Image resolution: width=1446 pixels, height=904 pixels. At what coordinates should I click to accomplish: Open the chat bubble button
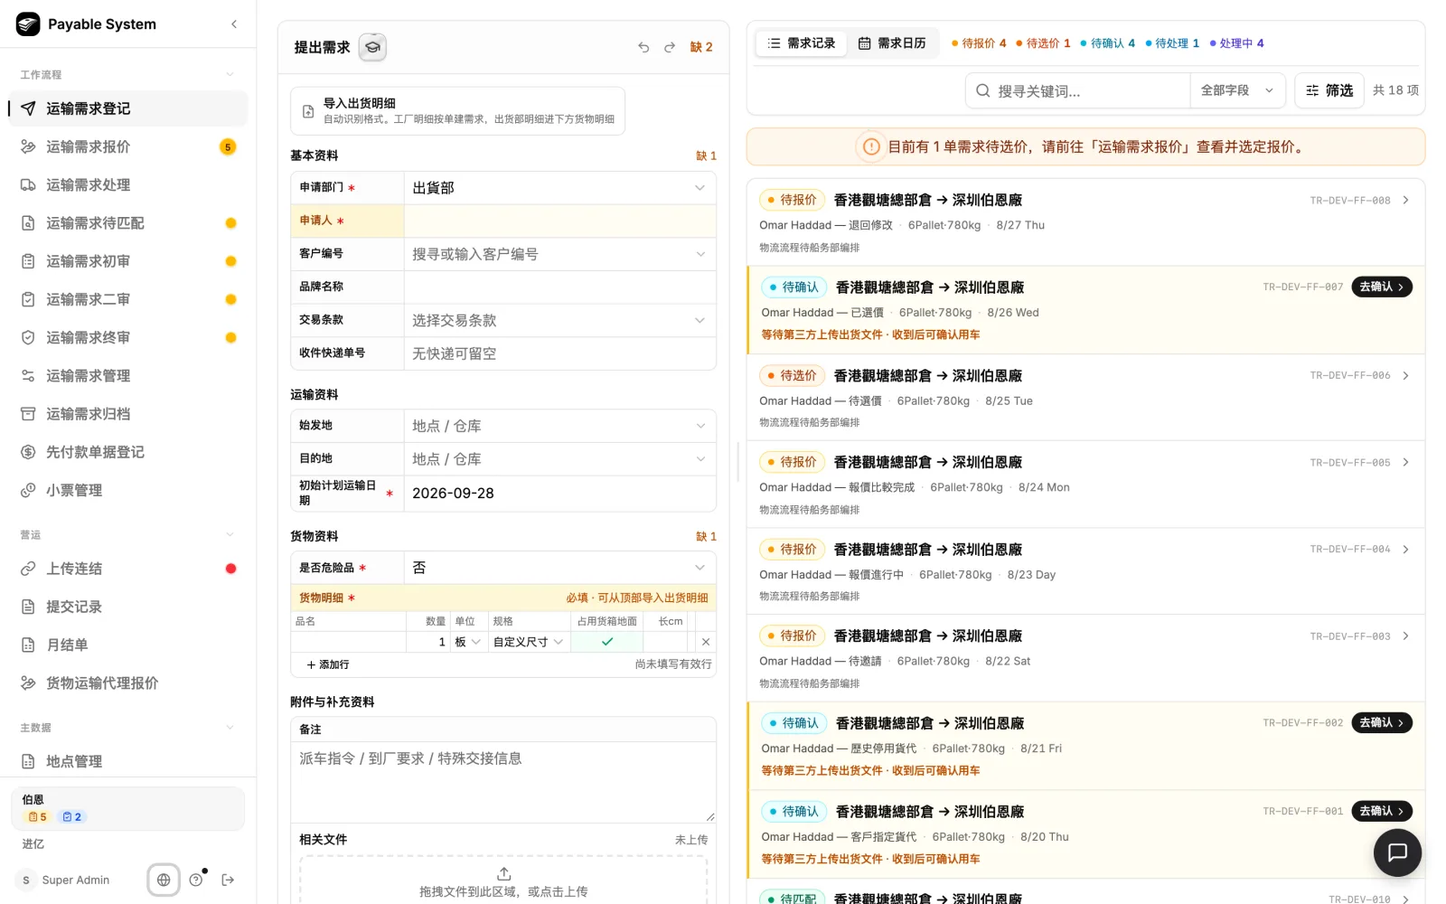click(1397, 852)
